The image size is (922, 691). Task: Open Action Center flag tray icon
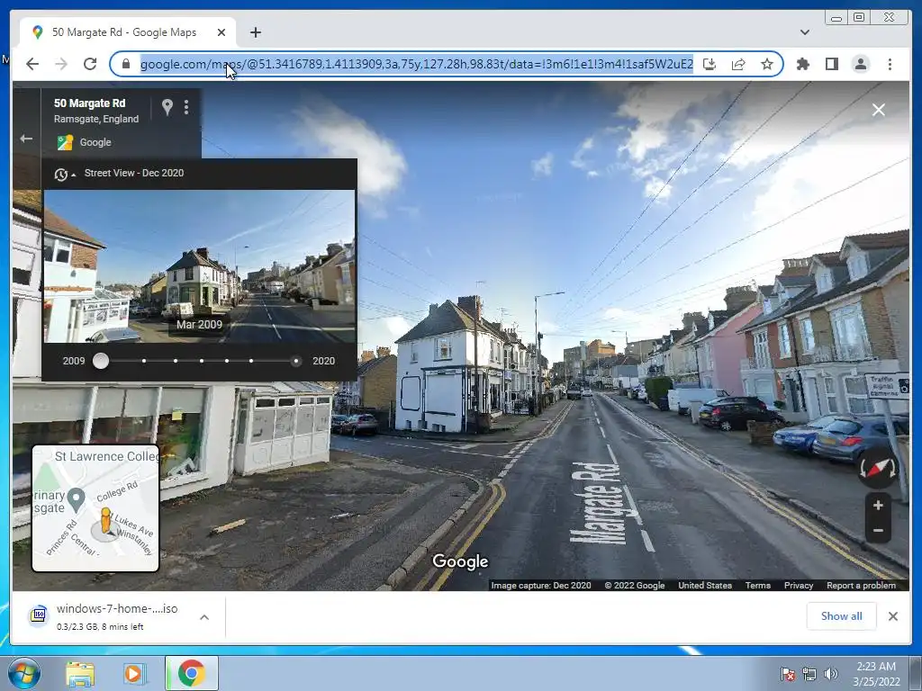788,674
